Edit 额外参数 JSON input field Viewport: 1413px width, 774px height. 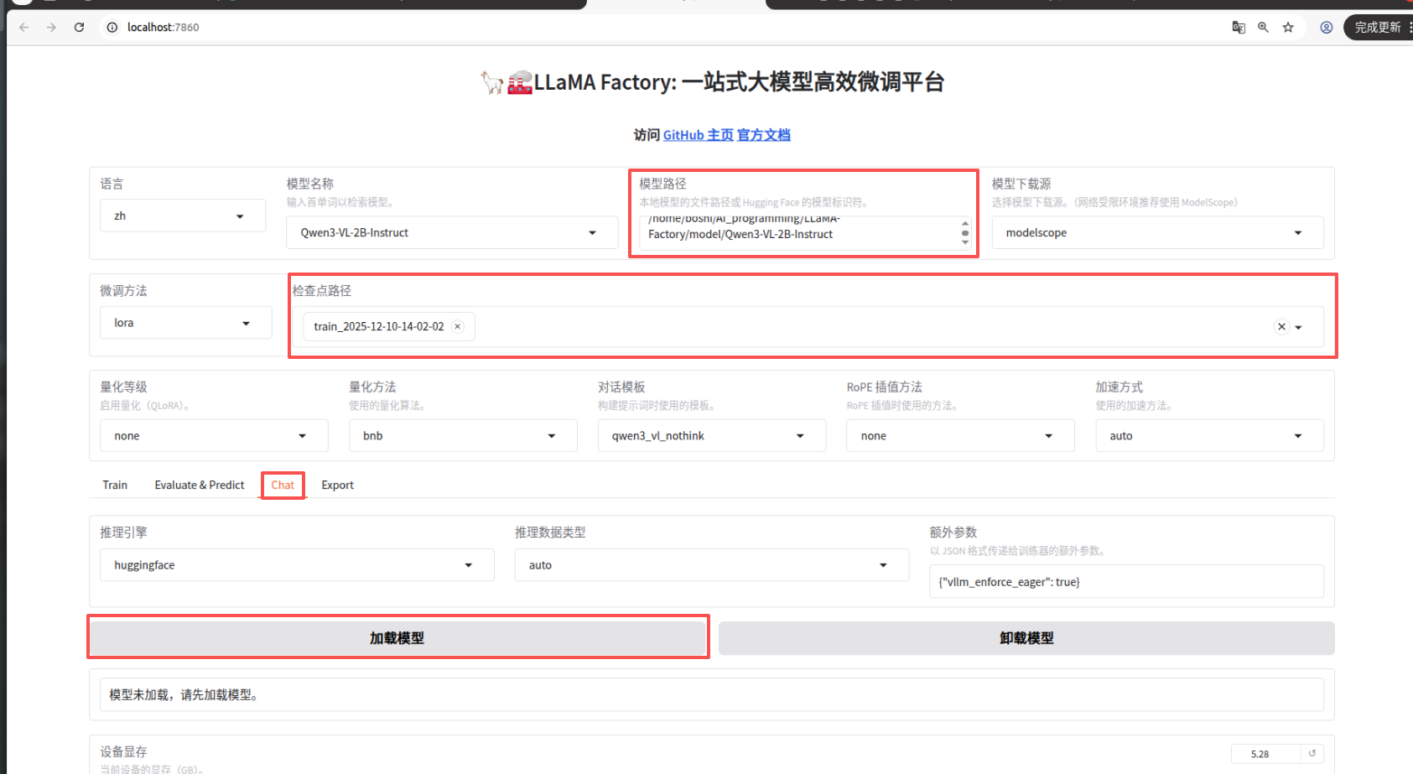(x=1126, y=581)
